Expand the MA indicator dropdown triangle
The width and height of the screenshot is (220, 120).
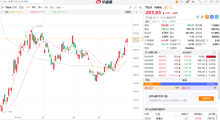(2, 12)
